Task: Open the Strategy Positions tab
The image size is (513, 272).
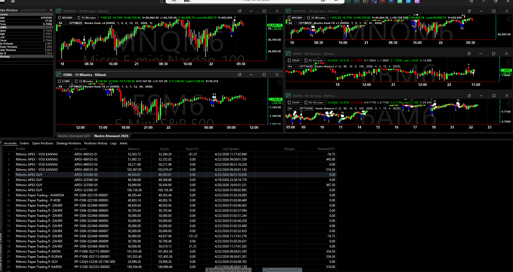Action: (69, 143)
